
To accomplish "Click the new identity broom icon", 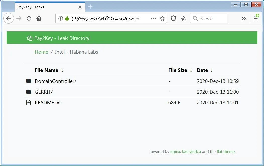I will (183, 18).
